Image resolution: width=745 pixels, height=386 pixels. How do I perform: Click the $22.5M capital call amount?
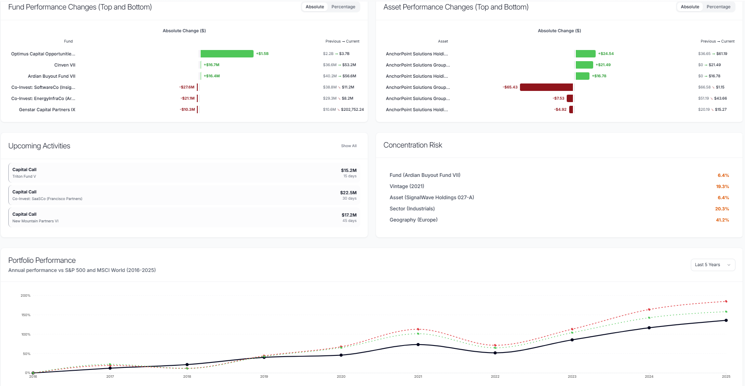[x=348, y=193]
